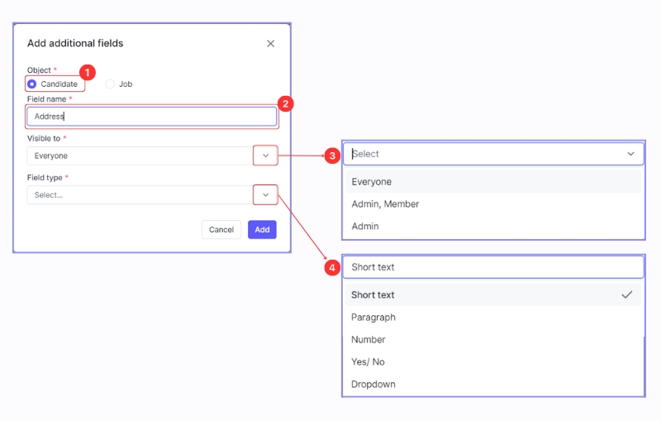
Task: Select Short text option with checkmark
Action: 373,295
